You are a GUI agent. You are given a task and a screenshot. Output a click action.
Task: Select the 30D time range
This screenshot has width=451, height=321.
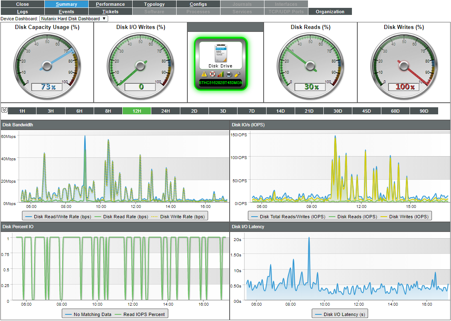[x=338, y=111]
